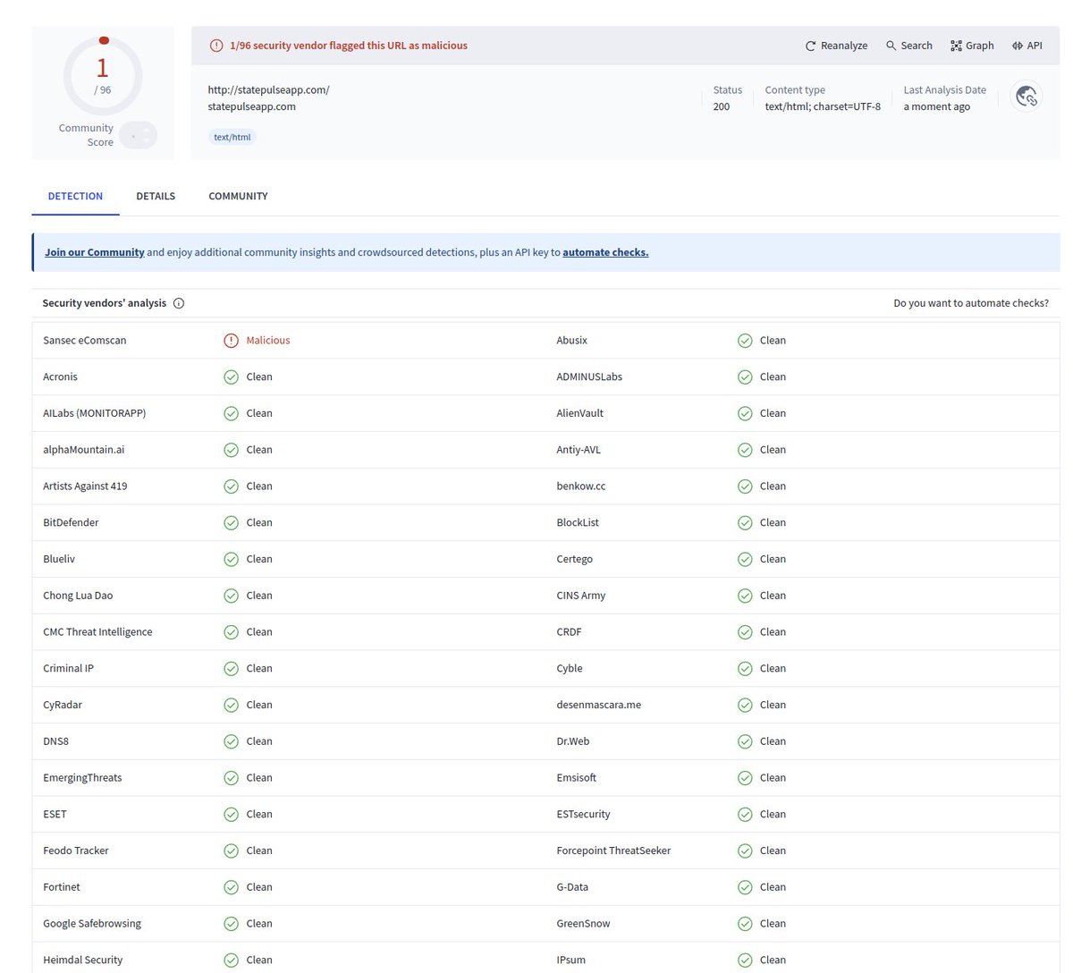Switch to the DETAILS tab
1073x973 pixels.
[156, 196]
